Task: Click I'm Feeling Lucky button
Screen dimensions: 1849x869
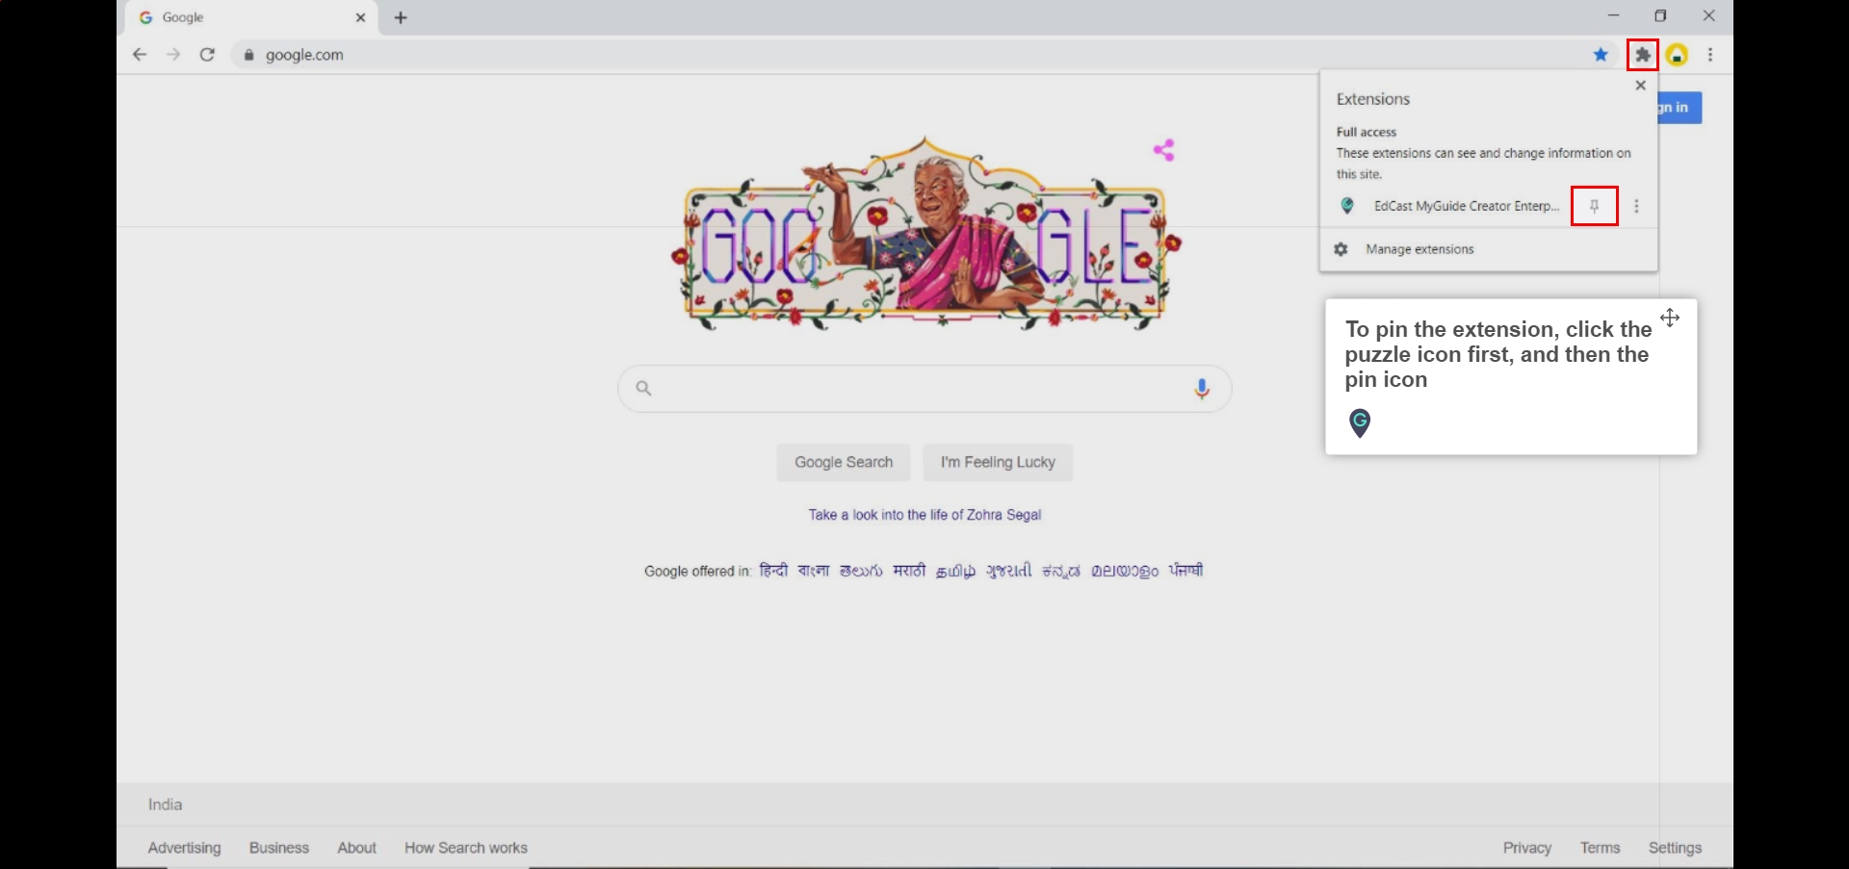Action: [x=998, y=463]
